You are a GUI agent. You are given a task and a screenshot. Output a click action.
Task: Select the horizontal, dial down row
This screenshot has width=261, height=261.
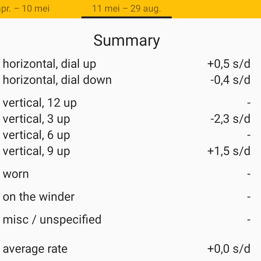point(57,80)
